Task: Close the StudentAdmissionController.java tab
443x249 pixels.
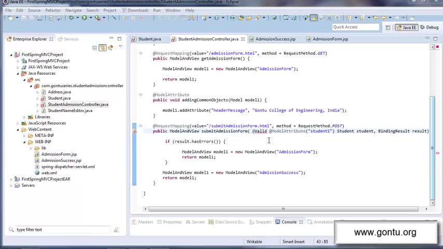Action: click(243, 39)
